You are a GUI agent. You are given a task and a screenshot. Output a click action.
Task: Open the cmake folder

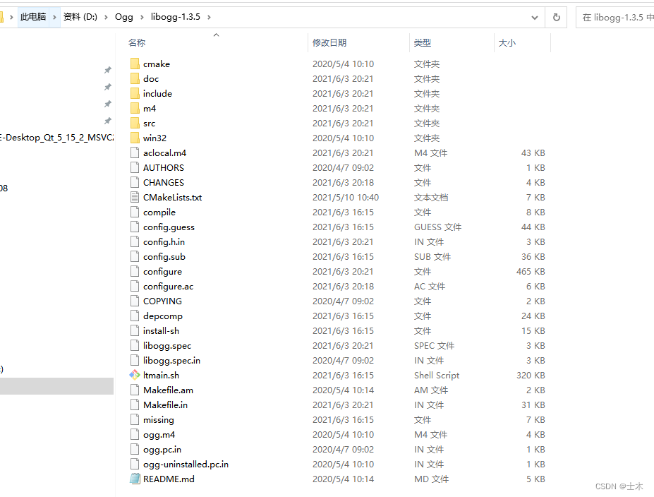[157, 64]
